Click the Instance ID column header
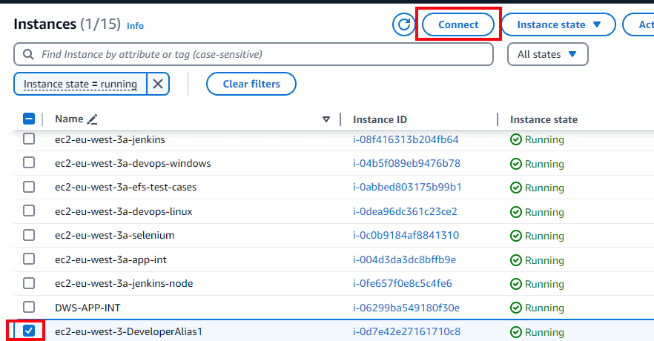This screenshot has height=341, width=654. pos(380,119)
